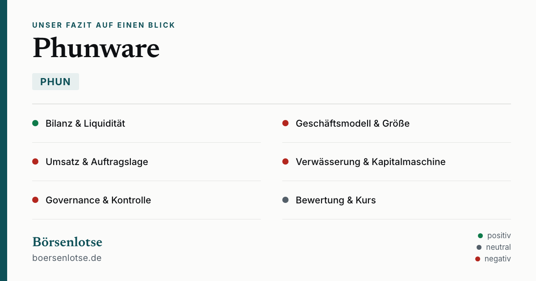Viewport: 536px width, 281px height.
Task: Select the Governance & Kontrolle row text
Action: (98, 200)
